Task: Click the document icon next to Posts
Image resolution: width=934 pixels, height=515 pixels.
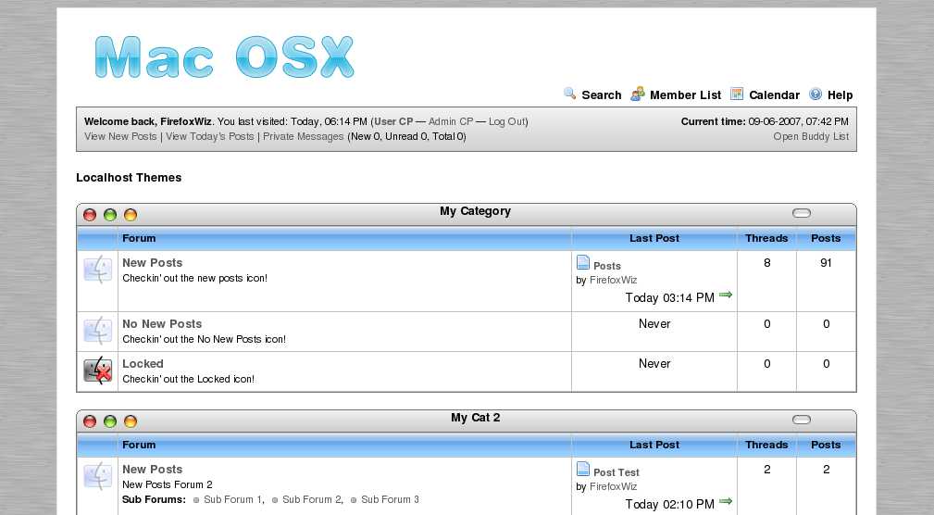Action: [583, 263]
